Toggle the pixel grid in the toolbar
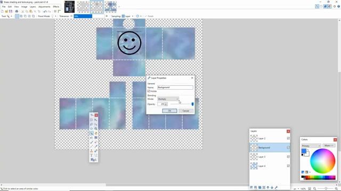This screenshot has height=191, width=341. [x=55, y=11]
